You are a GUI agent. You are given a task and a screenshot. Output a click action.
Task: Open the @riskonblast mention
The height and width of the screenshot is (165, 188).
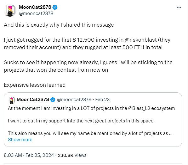pyautogui.click(x=141, y=40)
